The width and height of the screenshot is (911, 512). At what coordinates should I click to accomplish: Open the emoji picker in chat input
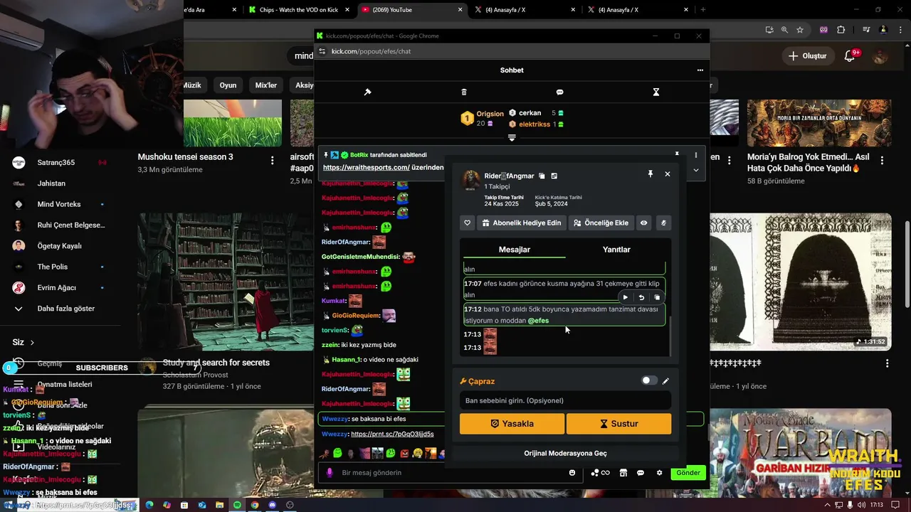572,472
